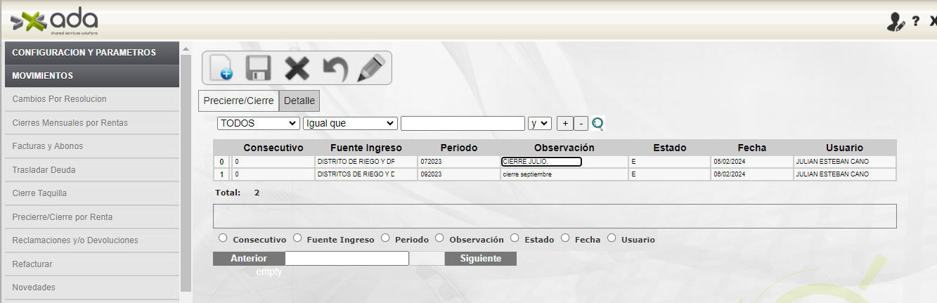Select the Fuente Ingreso radio button
Viewport: 937px width, 303px height.
(x=297, y=238)
